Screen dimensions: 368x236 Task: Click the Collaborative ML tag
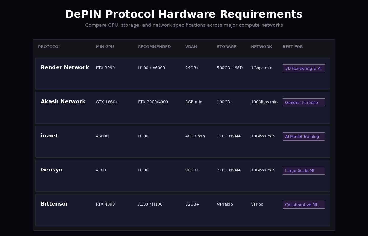[x=303, y=205]
